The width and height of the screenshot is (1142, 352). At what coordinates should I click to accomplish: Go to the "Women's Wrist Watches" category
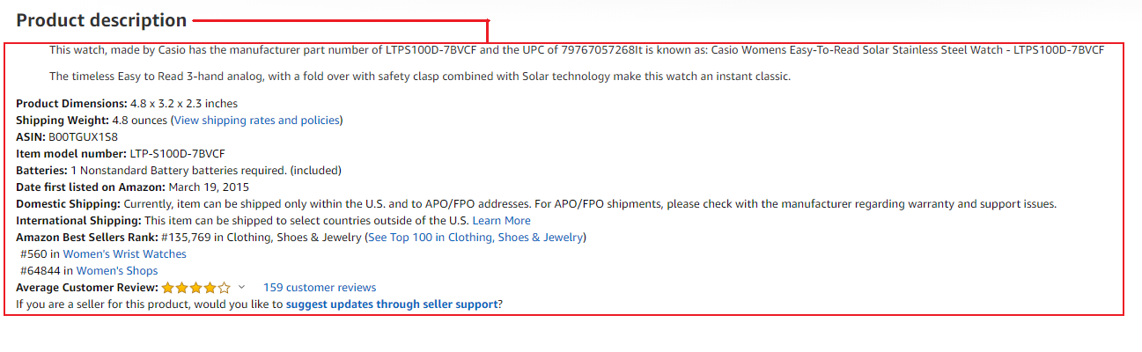124,254
